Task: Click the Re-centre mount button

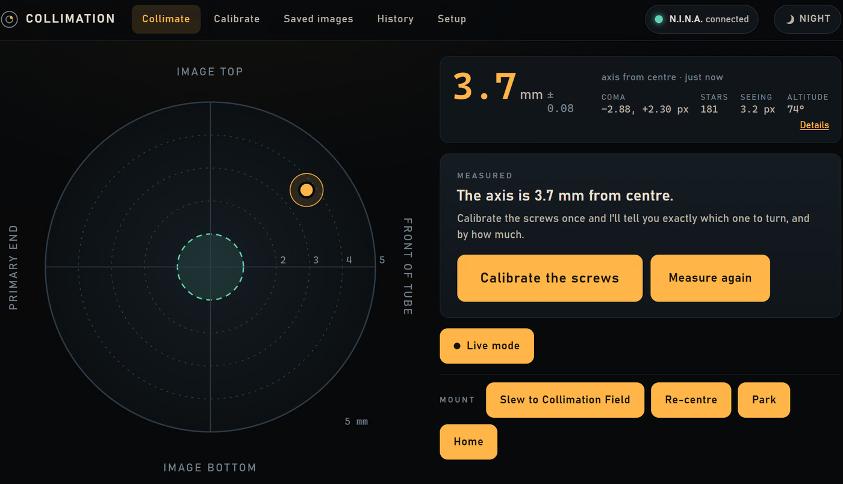Action: point(691,400)
